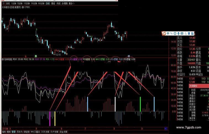The image size is (209, 134).
Task: Expand the 更多 periods list
Action: coord(71,4)
